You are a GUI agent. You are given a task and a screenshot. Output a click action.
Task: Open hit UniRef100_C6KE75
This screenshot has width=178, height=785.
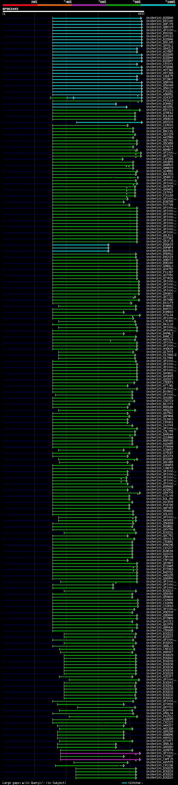coord(160,76)
